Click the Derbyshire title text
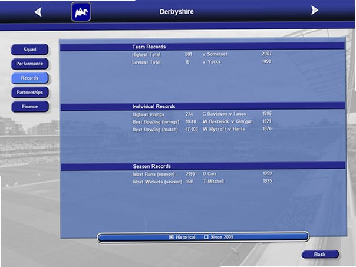 pos(176,12)
